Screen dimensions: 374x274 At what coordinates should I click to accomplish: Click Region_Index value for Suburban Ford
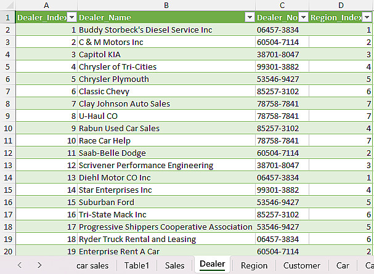tap(341, 203)
